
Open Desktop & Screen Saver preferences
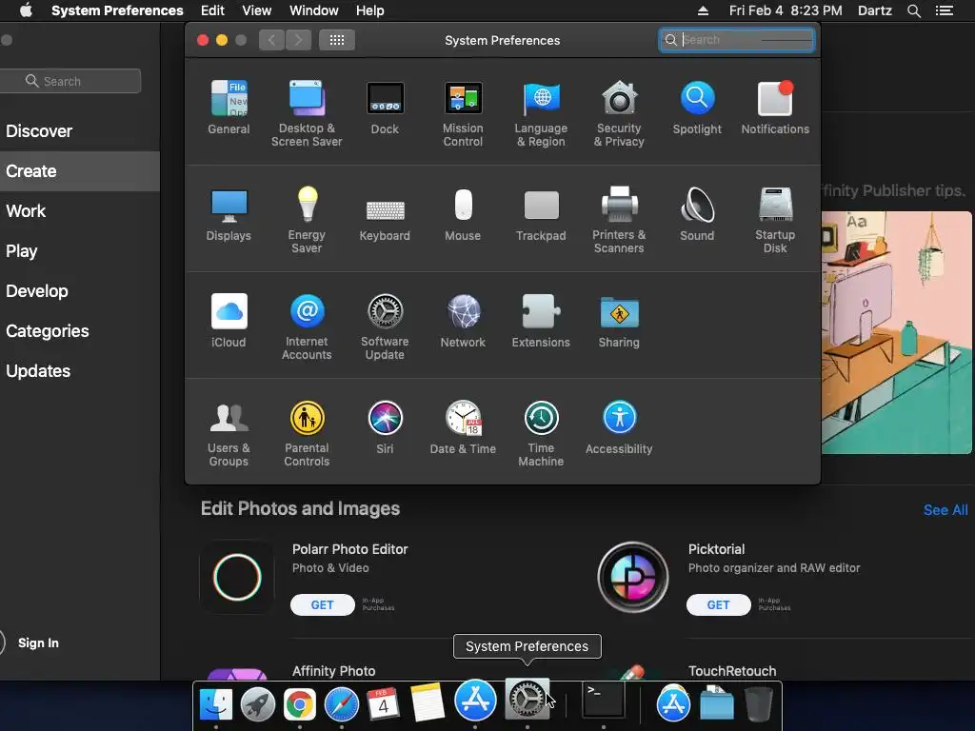point(307,113)
